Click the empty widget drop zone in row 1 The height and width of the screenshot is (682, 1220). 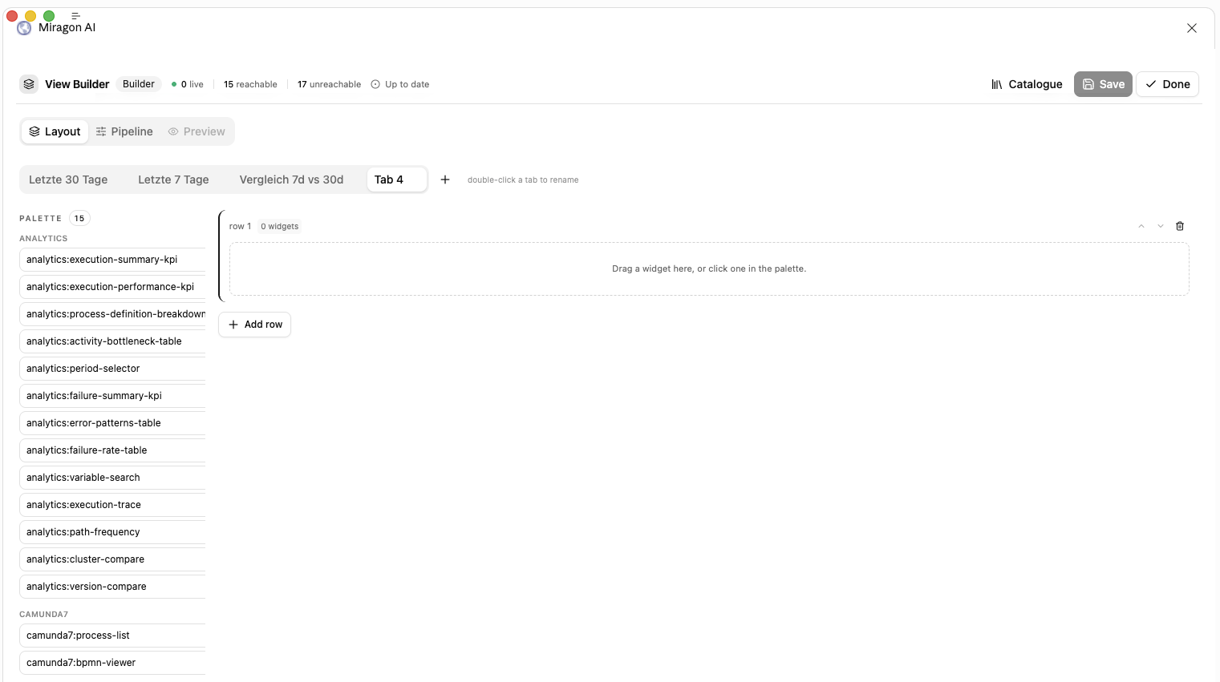(x=709, y=269)
